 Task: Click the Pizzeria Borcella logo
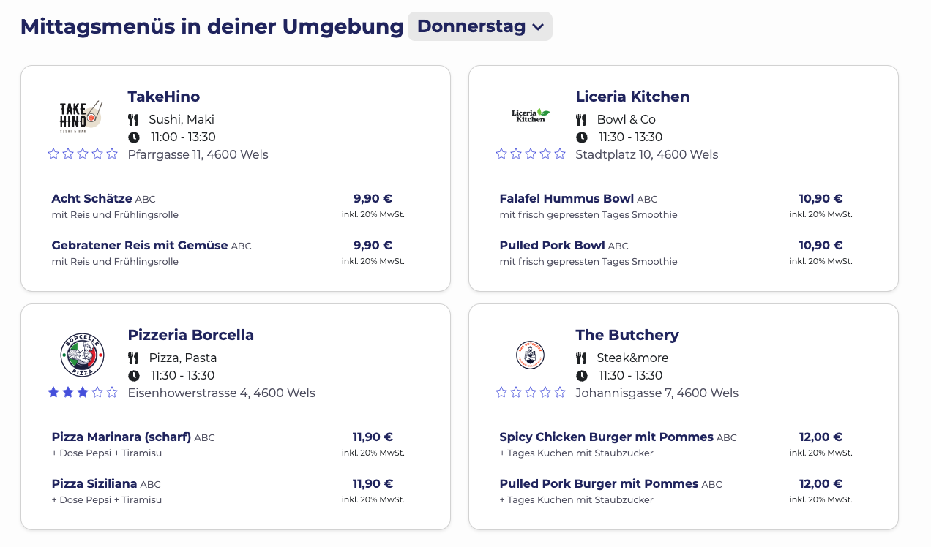[x=82, y=355]
